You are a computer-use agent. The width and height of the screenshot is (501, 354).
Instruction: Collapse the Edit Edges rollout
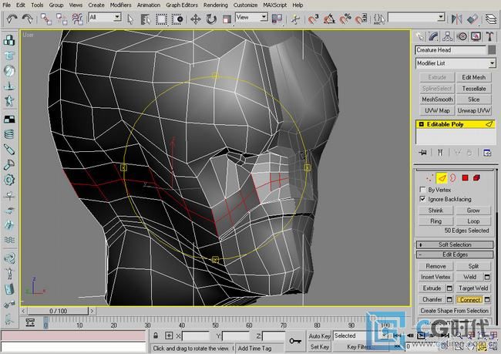coord(455,255)
